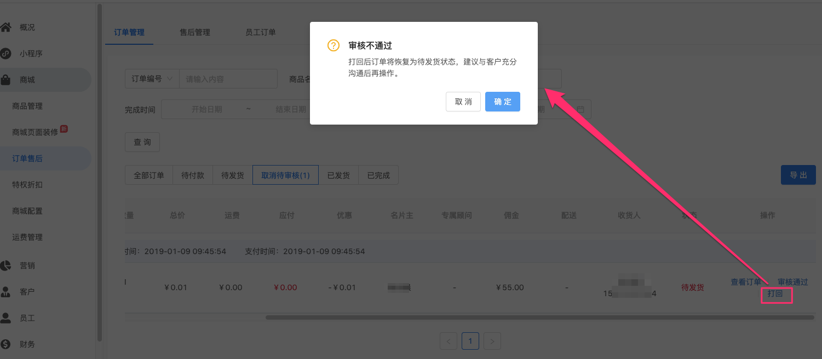Open 商城页面装修 in the sidebar

click(35, 132)
